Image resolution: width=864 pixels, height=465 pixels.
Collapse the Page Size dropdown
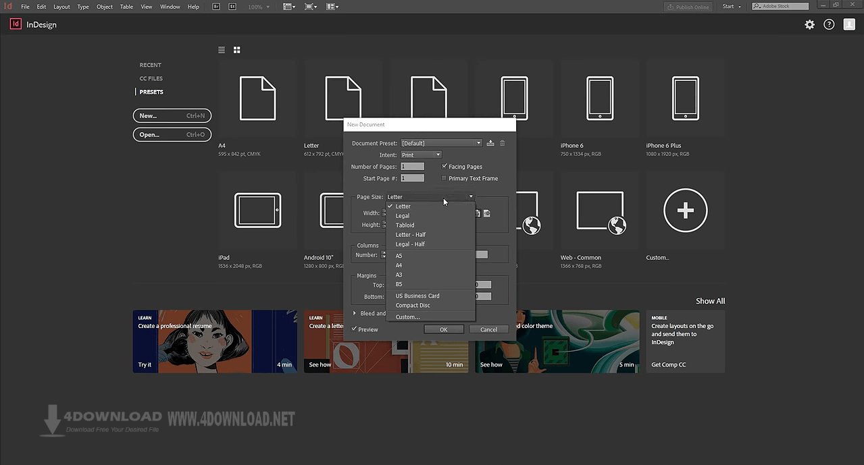430,197
